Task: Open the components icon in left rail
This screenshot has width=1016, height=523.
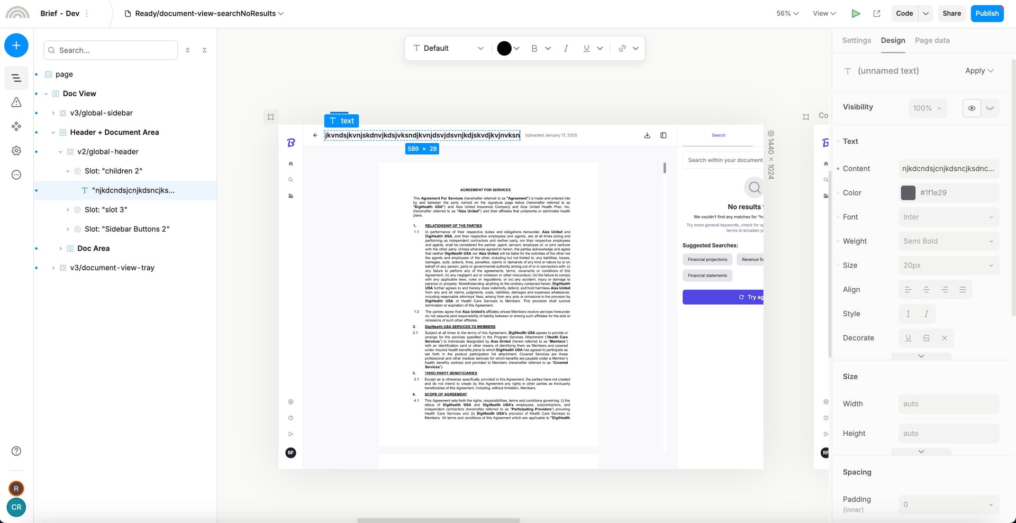Action: (x=16, y=126)
